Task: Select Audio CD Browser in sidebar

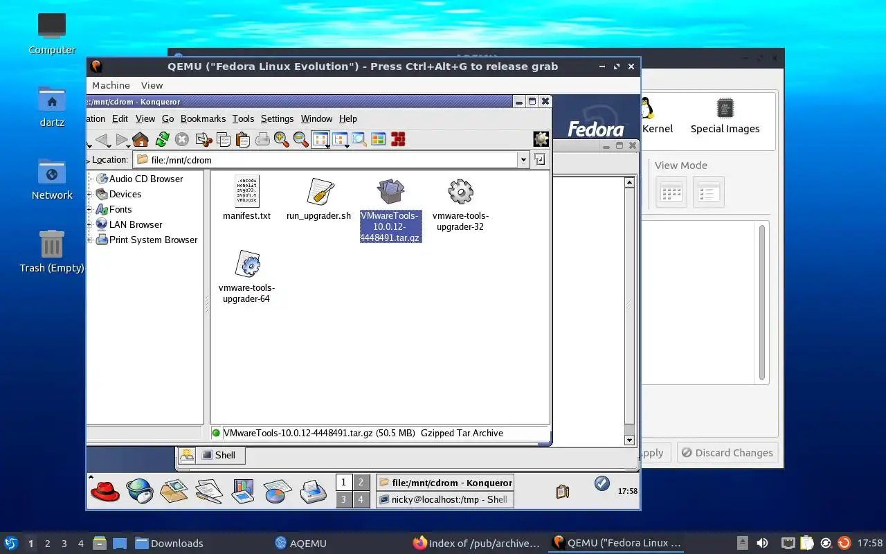Action: (x=146, y=179)
